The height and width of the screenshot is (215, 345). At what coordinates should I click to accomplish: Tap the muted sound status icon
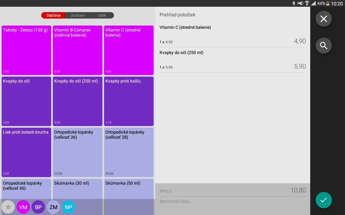300,3
